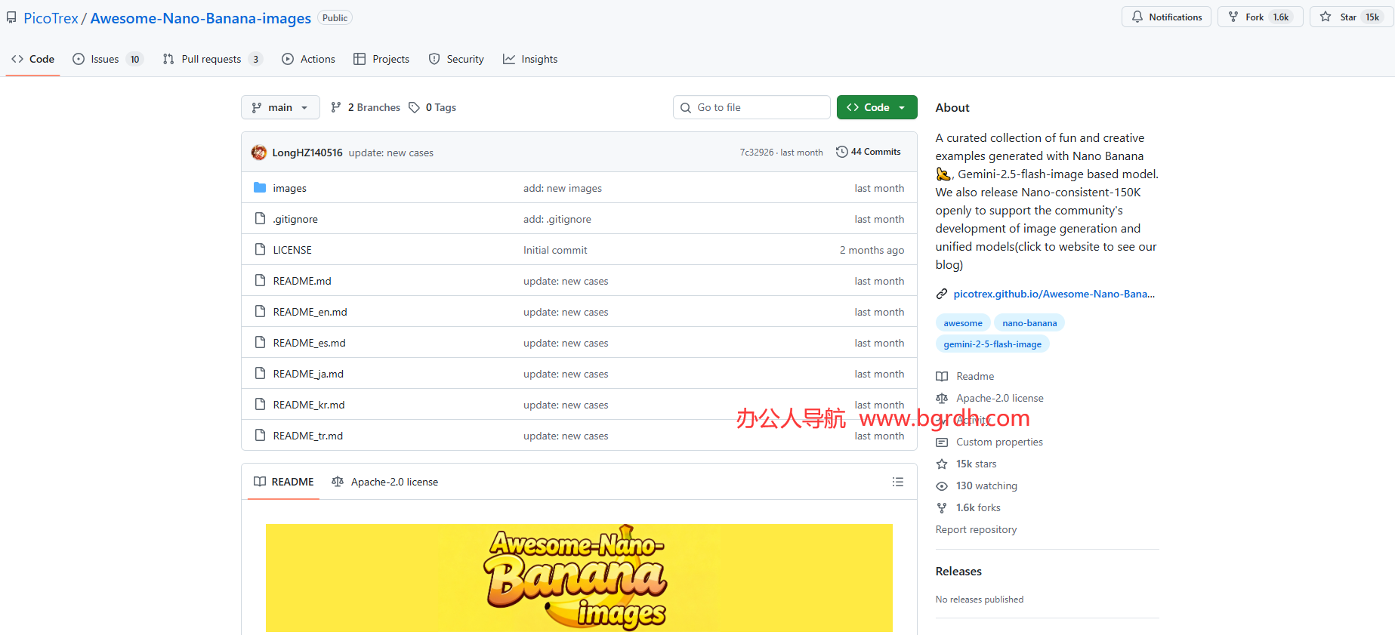Switch to the Pull requests tab
The width and height of the screenshot is (1395, 635).
(211, 59)
